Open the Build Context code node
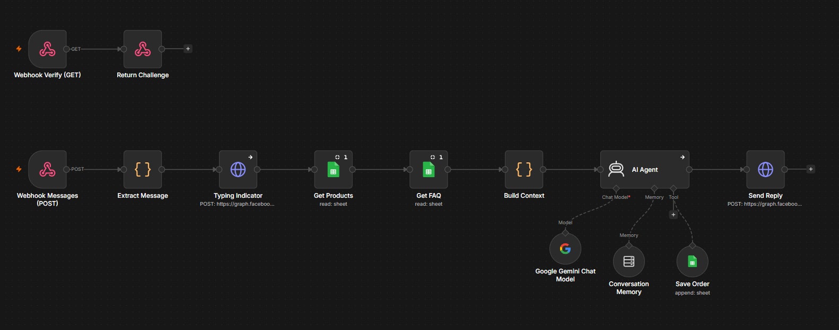 [524, 170]
